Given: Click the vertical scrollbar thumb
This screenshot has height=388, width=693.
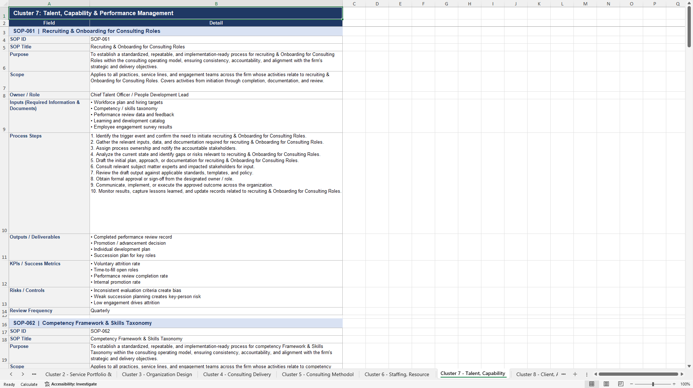Looking at the screenshot, I should (x=689, y=27).
